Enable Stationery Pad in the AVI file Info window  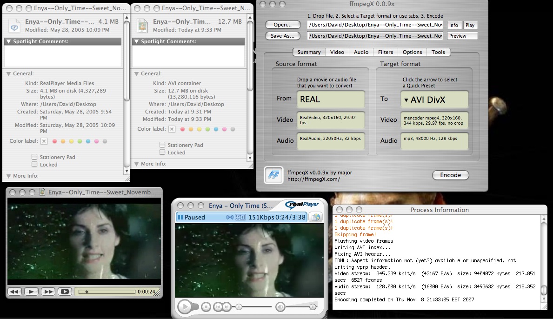[162, 145]
